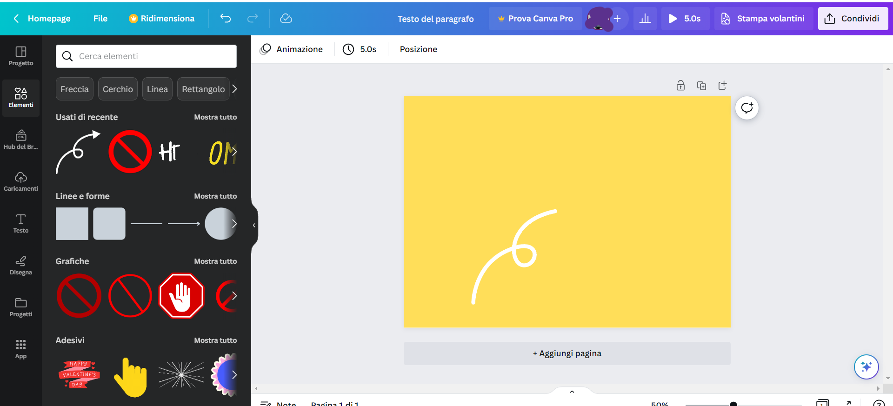Duplicate the page using copy icon
This screenshot has height=406, width=893.
pos(701,86)
